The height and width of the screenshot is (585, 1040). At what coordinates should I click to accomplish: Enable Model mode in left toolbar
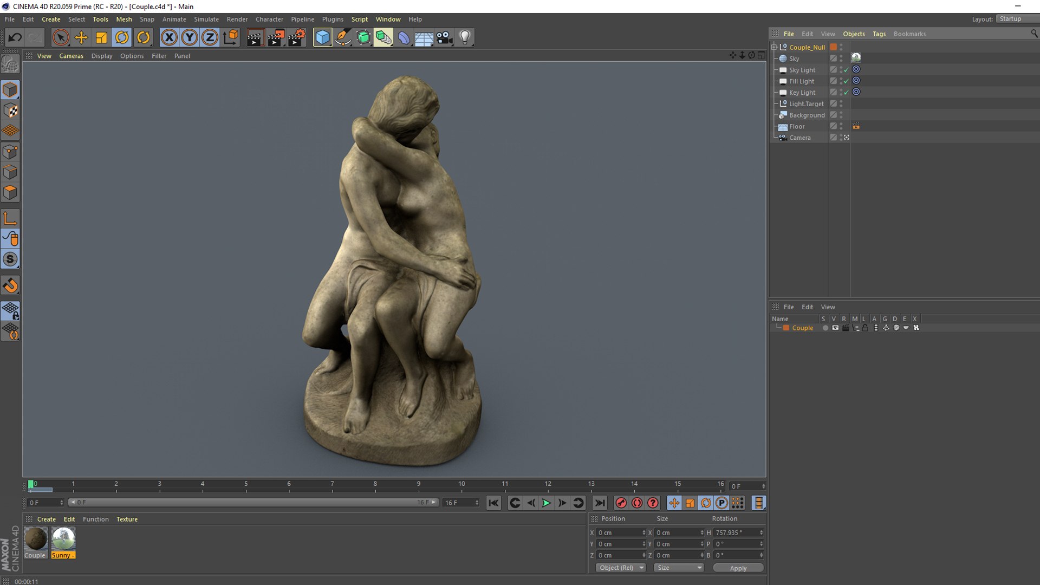pos(10,90)
